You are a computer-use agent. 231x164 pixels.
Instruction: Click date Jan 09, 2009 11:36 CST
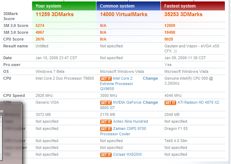tap(185, 58)
